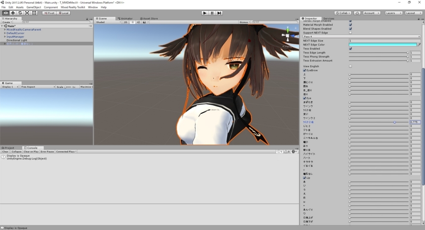Switch to the Project tab

click(8, 148)
